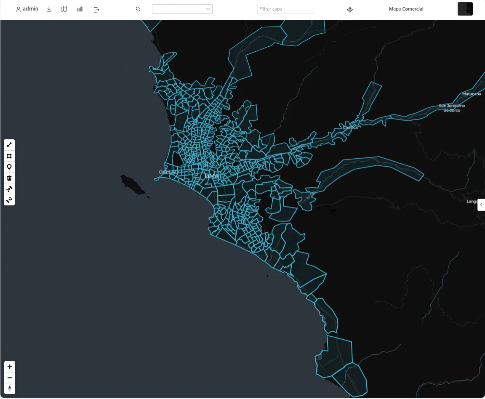Click the LIMA city label on map
The width and height of the screenshot is (485, 399).
point(212,176)
